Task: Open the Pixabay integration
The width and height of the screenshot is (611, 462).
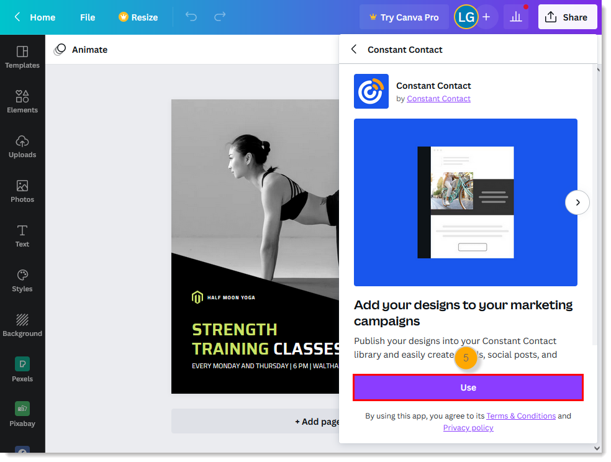Action: point(22,413)
